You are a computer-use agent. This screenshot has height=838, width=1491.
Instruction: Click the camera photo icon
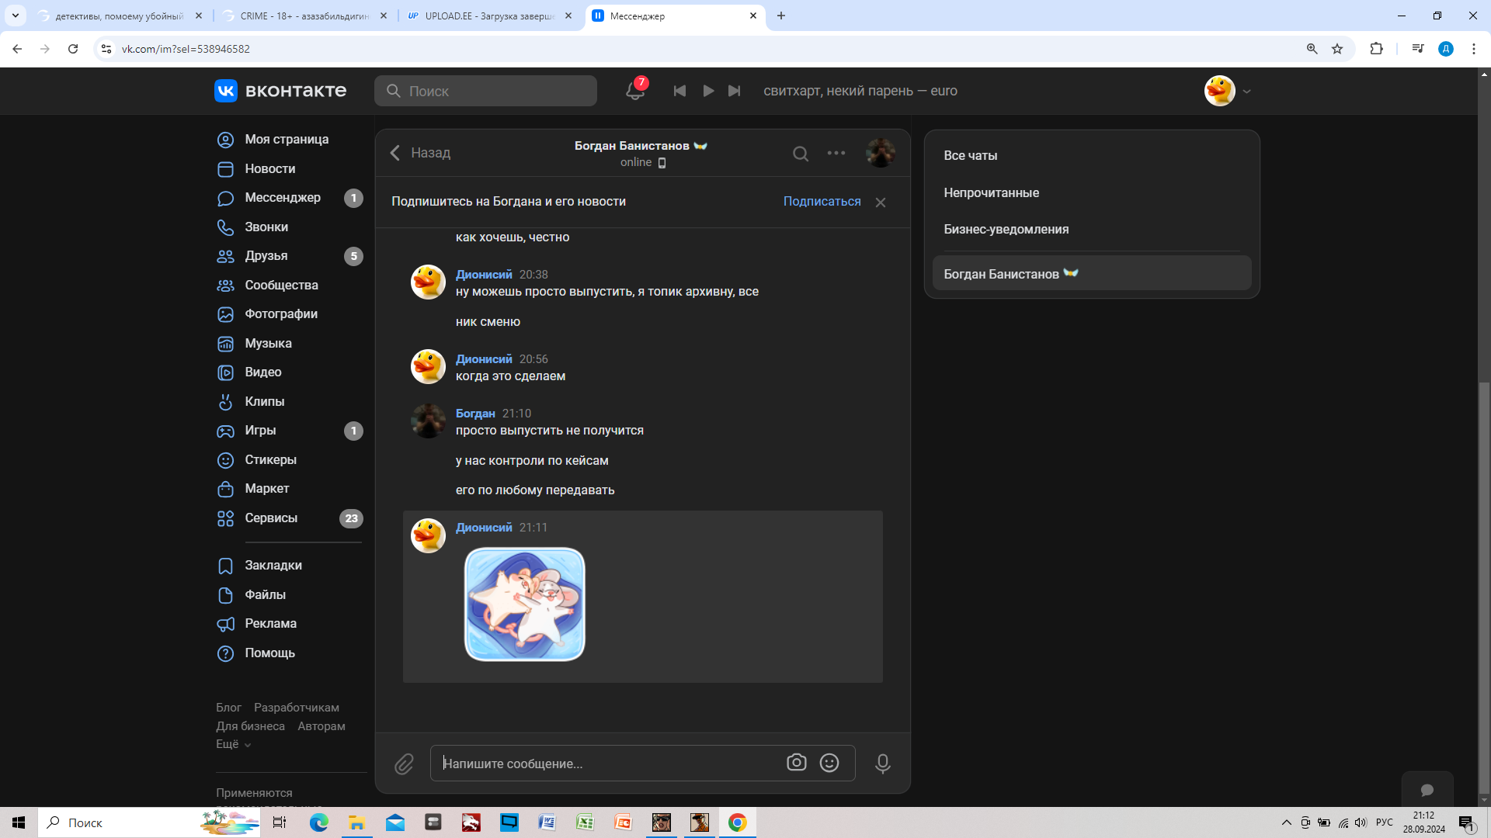796,763
